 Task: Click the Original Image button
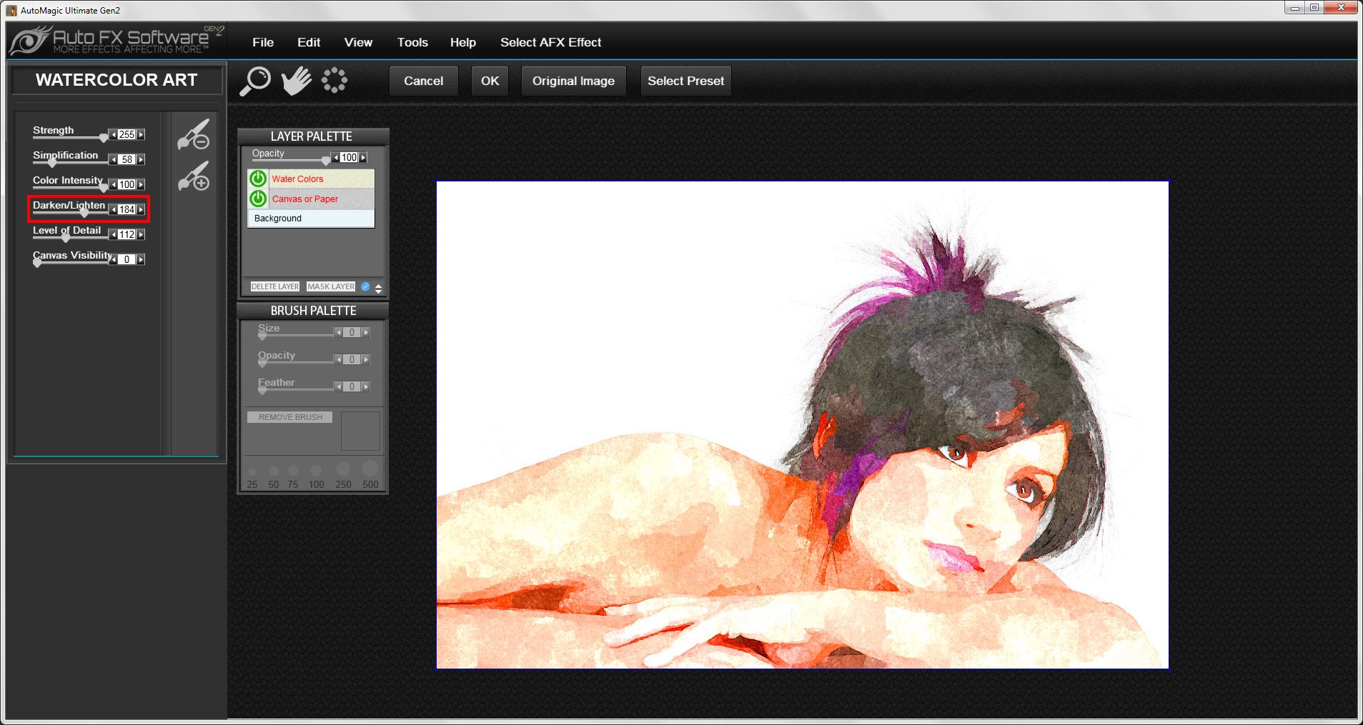click(573, 81)
